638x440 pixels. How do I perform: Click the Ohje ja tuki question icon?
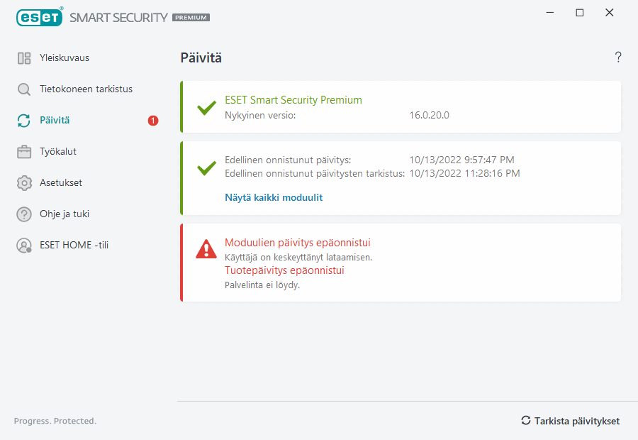tap(24, 214)
